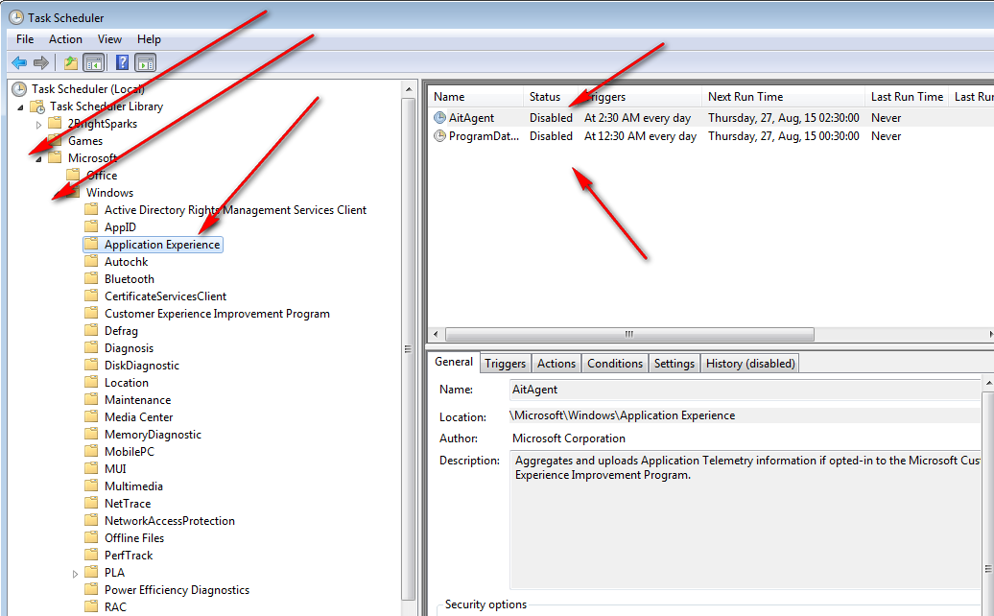The height and width of the screenshot is (616, 994).
Task: Click the AitAgent task clock icon
Action: click(439, 117)
